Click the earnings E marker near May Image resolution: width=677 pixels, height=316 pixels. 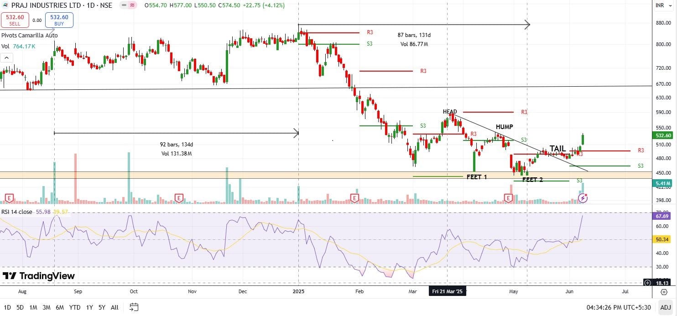click(x=509, y=197)
